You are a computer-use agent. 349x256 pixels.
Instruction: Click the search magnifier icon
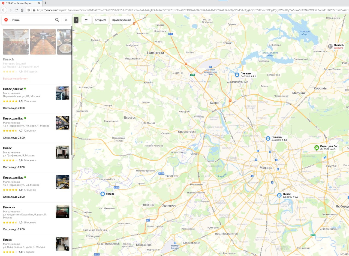click(x=57, y=20)
